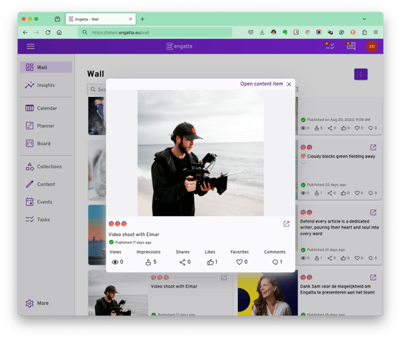The height and width of the screenshot is (339, 401).
Task: Click the Comments bubble icon in popup
Action: pos(275,262)
